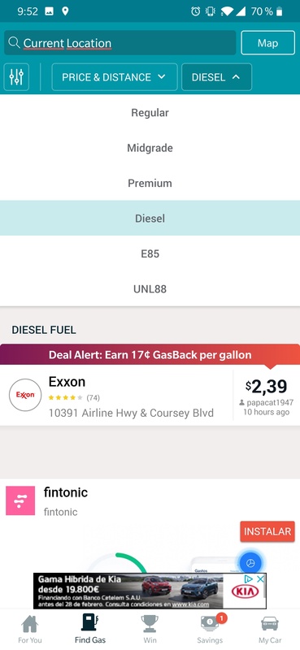Screen dimensions: 300x650
Task: Open the My Car tab
Action: tap(270, 629)
